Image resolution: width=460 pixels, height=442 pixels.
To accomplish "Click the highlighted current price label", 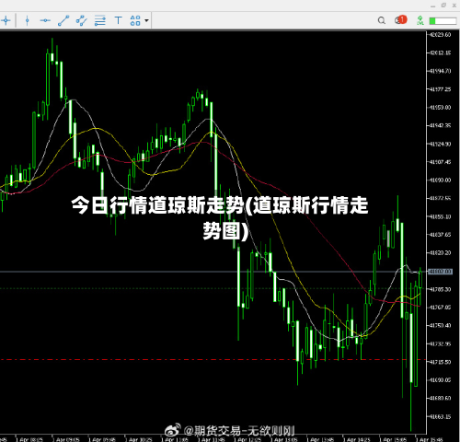I will 440,272.
